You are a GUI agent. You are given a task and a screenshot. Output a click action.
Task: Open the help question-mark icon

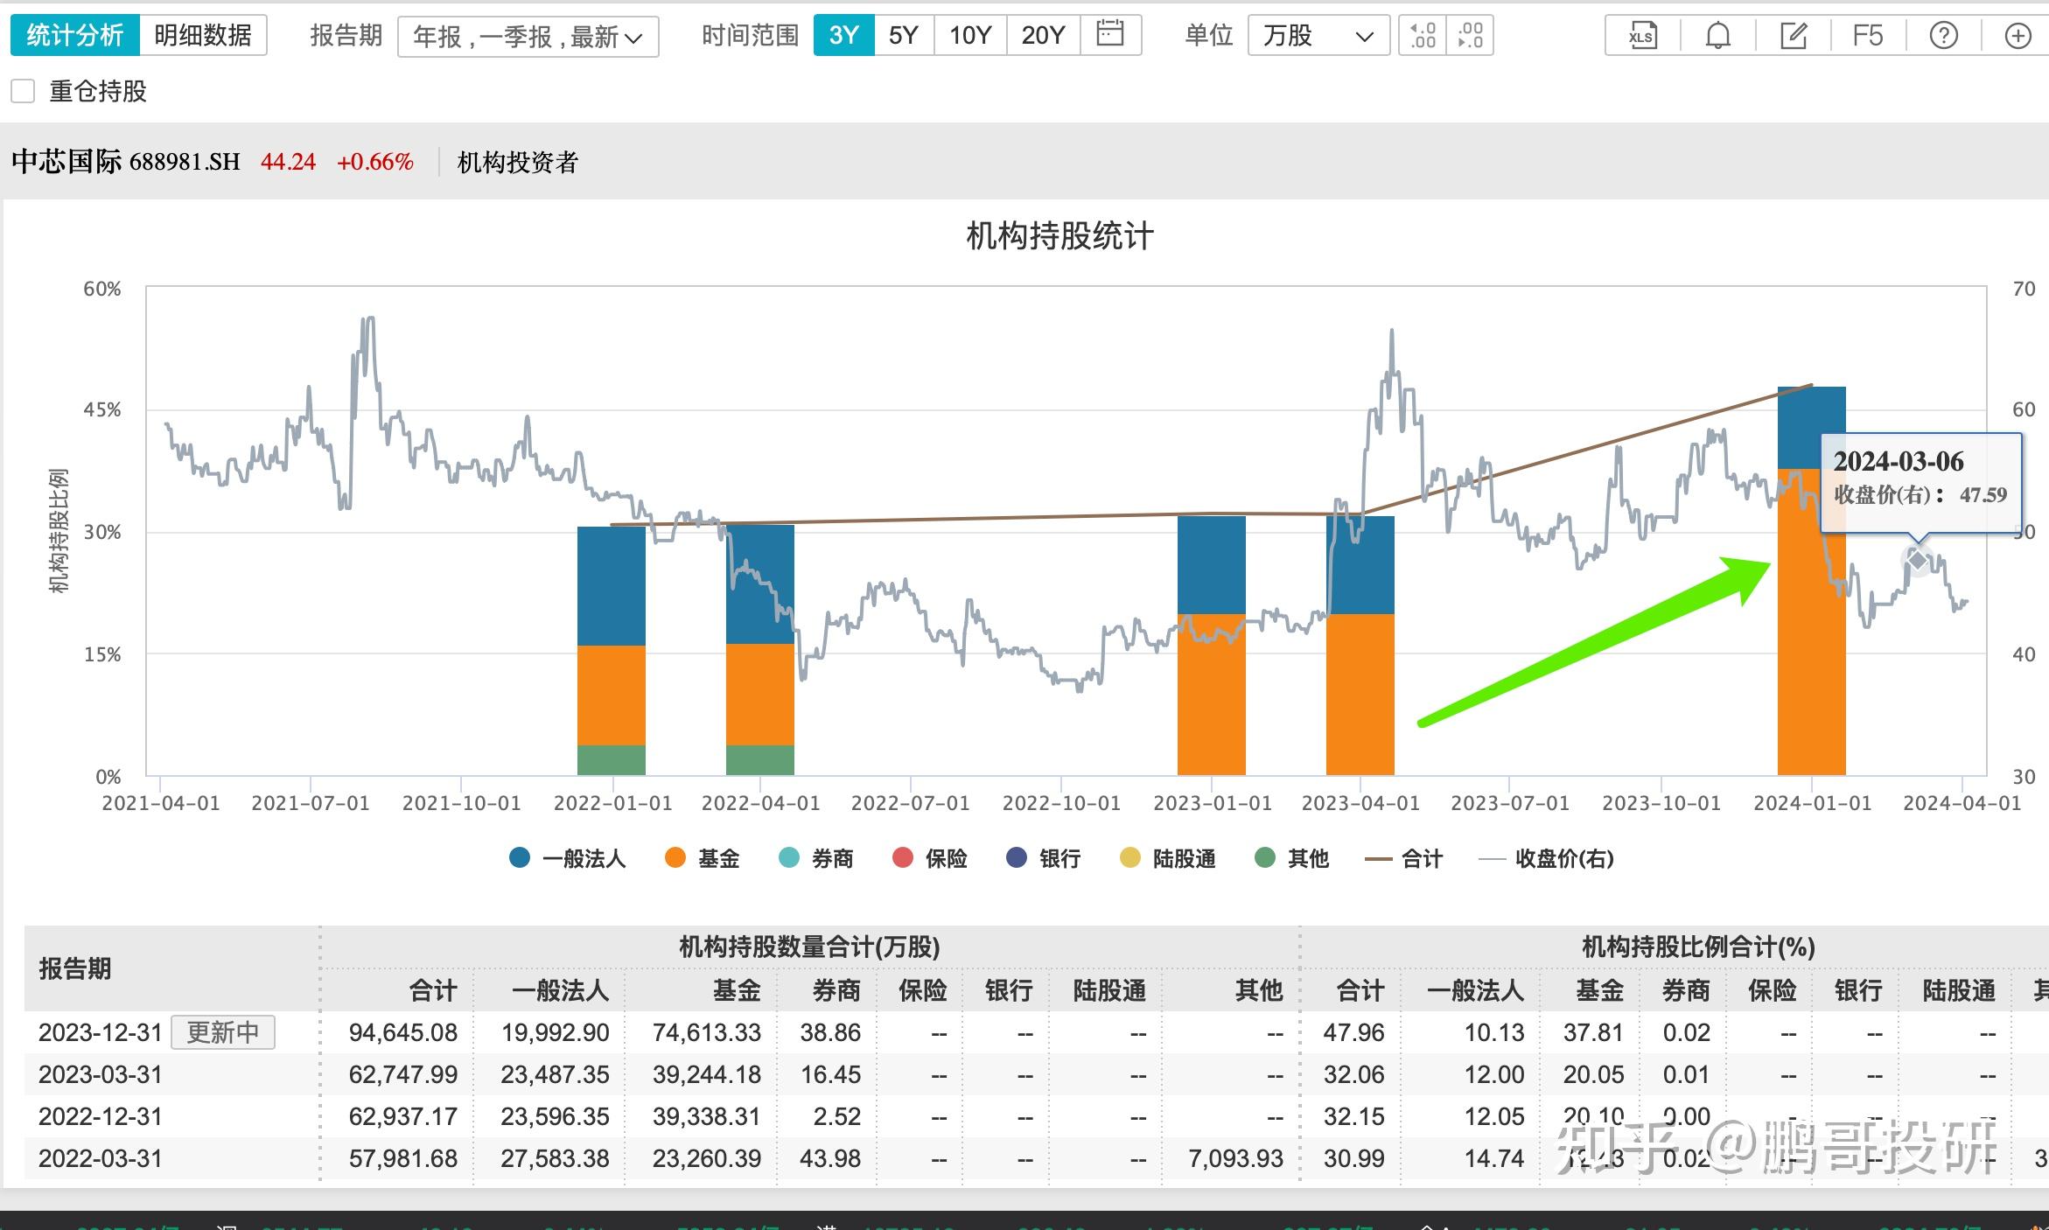(1943, 35)
